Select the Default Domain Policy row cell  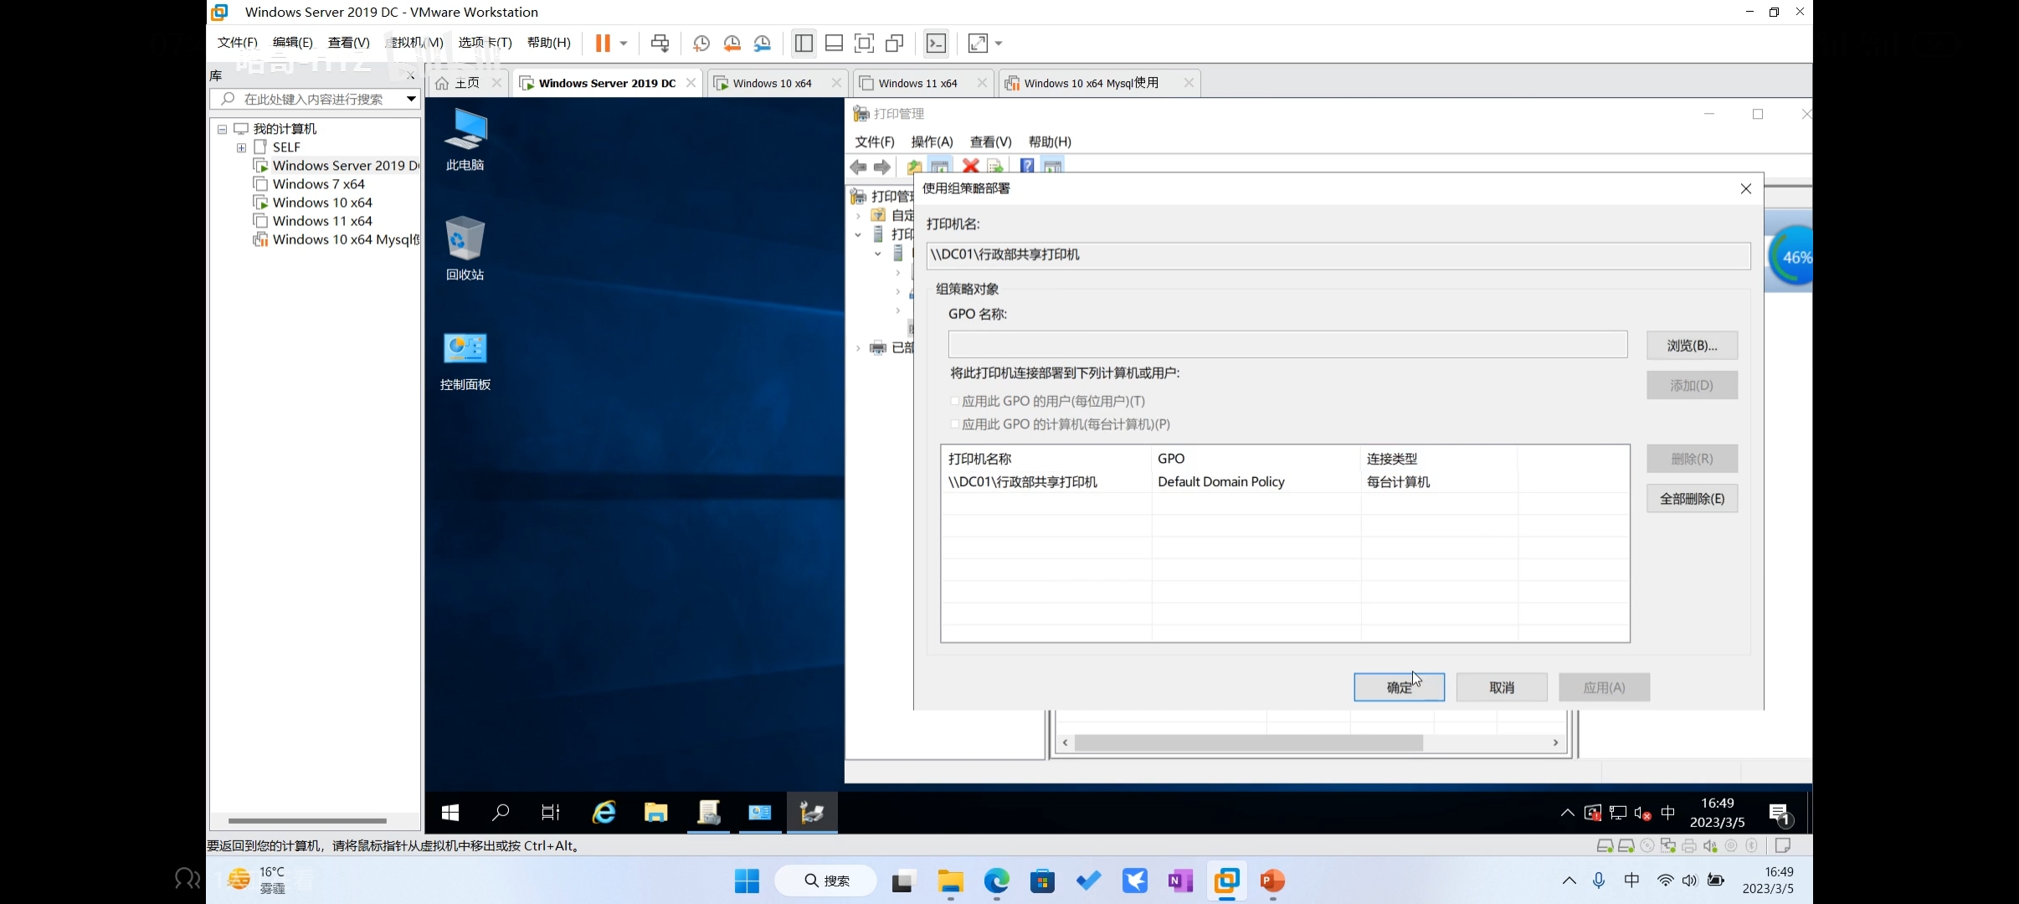(x=1220, y=482)
